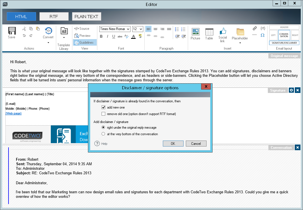Open the Preview view
303x210 pixels.
[82, 35]
